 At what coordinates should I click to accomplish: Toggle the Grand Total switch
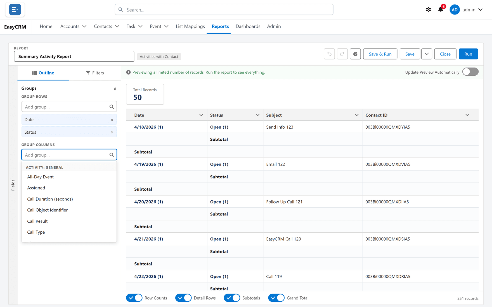point(276,298)
